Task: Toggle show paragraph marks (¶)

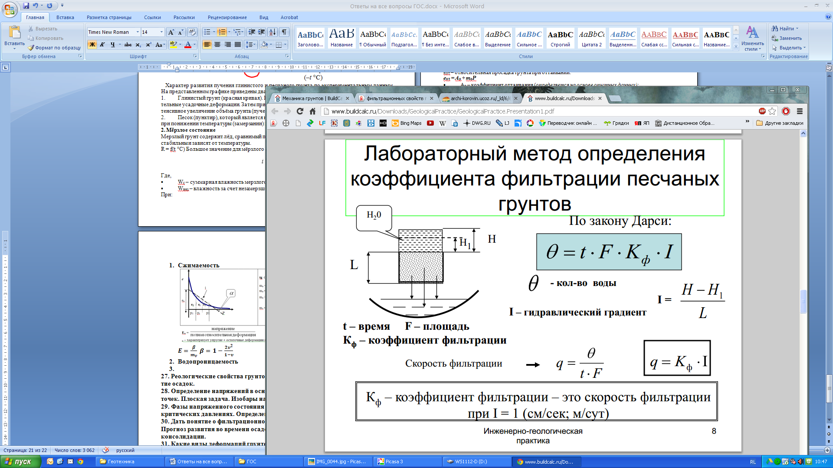Action: 284,32
